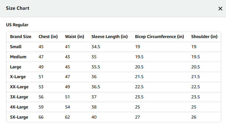The height and width of the screenshot is (127, 226).
Task: Select the 4X-Large row label
Action: click(x=19, y=107)
